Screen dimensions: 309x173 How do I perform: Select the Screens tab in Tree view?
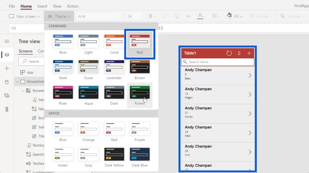(25, 51)
